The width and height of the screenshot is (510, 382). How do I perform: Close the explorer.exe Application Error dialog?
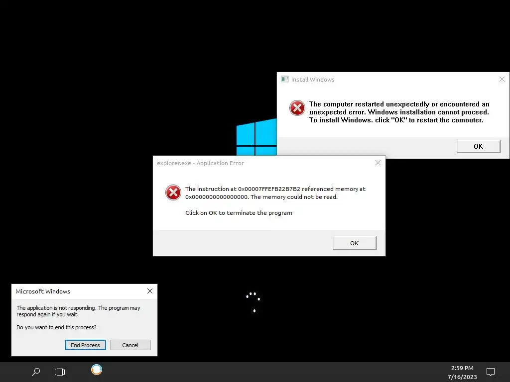pos(378,163)
